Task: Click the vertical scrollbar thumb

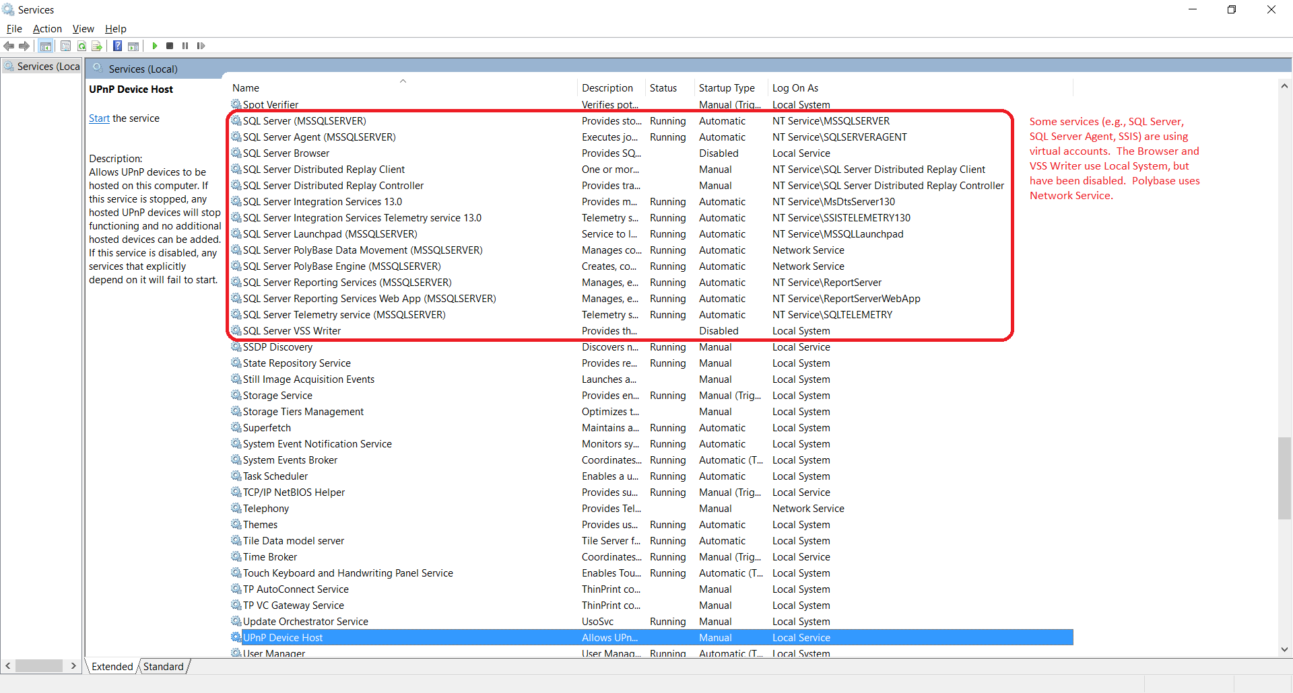Action: (1284, 478)
